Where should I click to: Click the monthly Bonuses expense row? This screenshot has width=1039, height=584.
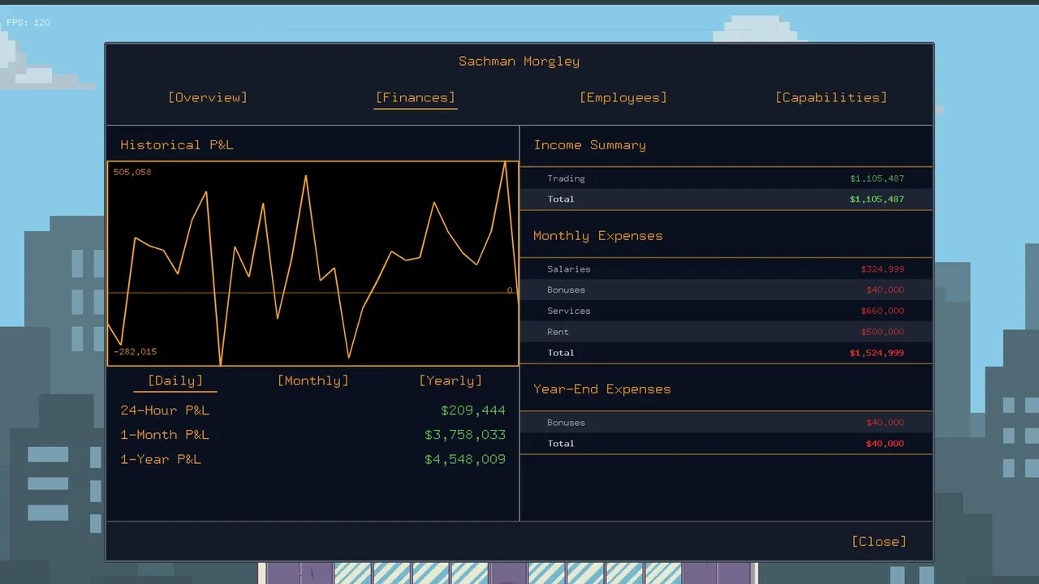[726, 290]
